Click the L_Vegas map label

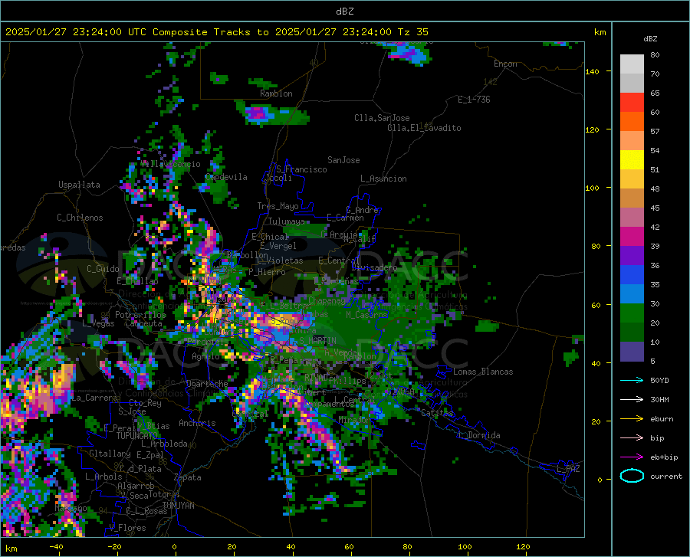tap(99, 323)
